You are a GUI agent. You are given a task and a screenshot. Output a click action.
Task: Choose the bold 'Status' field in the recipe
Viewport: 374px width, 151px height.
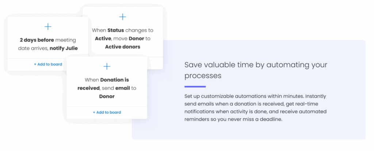coord(116,30)
